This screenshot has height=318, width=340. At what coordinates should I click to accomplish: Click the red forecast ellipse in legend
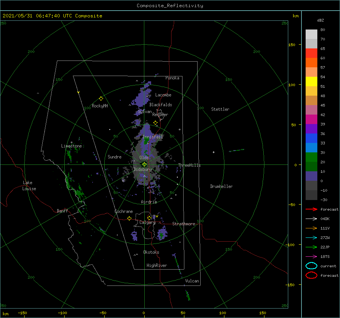pyautogui.click(x=311, y=275)
